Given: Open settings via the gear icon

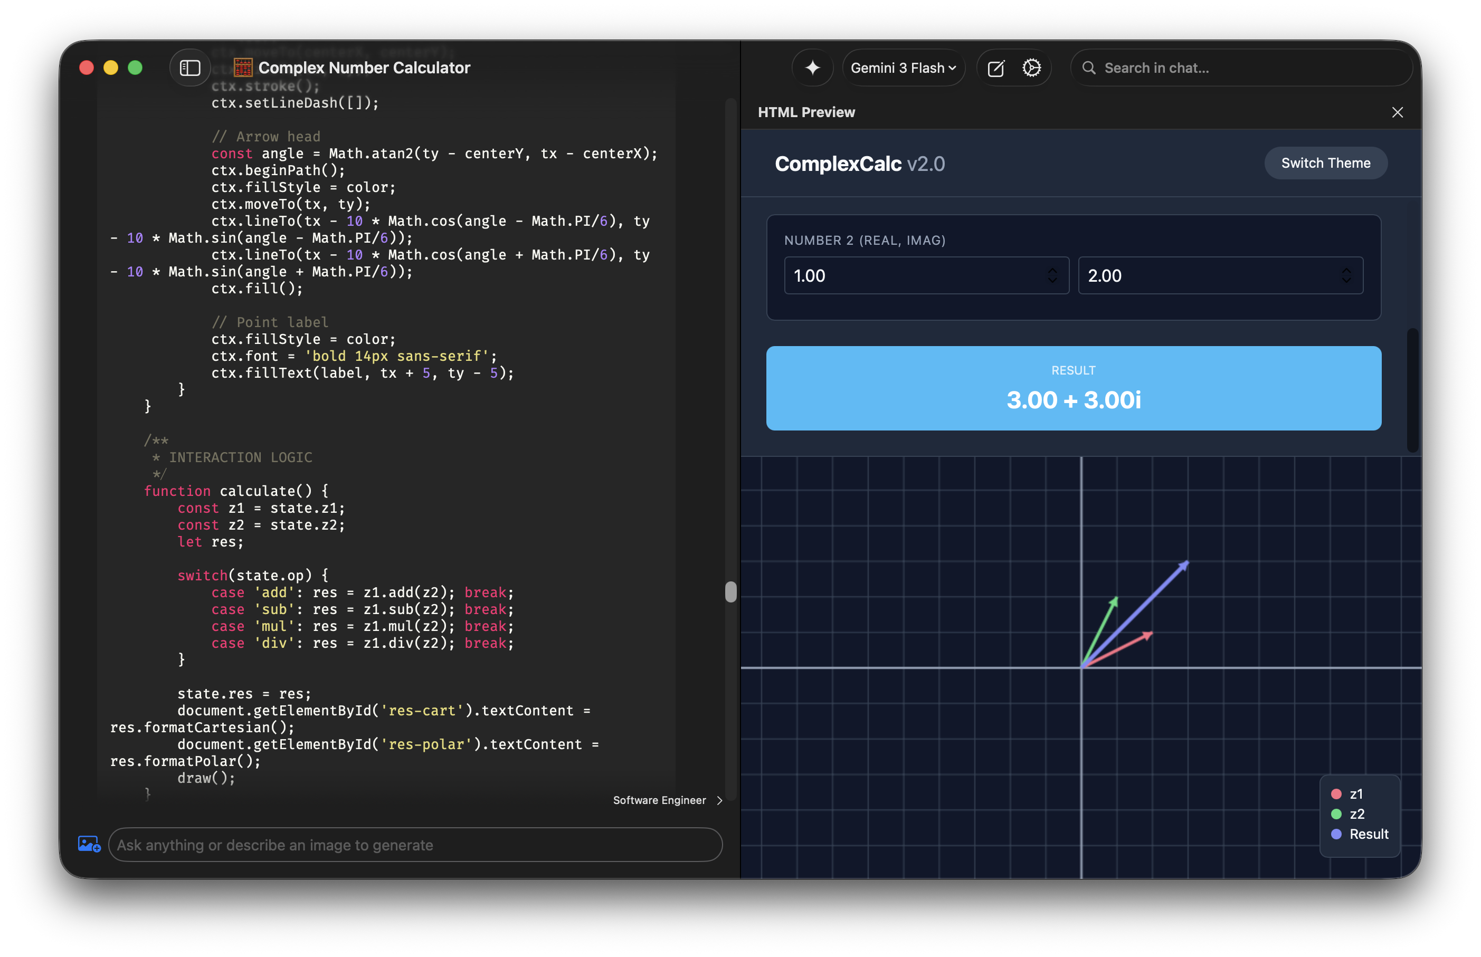Looking at the screenshot, I should [x=1031, y=68].
